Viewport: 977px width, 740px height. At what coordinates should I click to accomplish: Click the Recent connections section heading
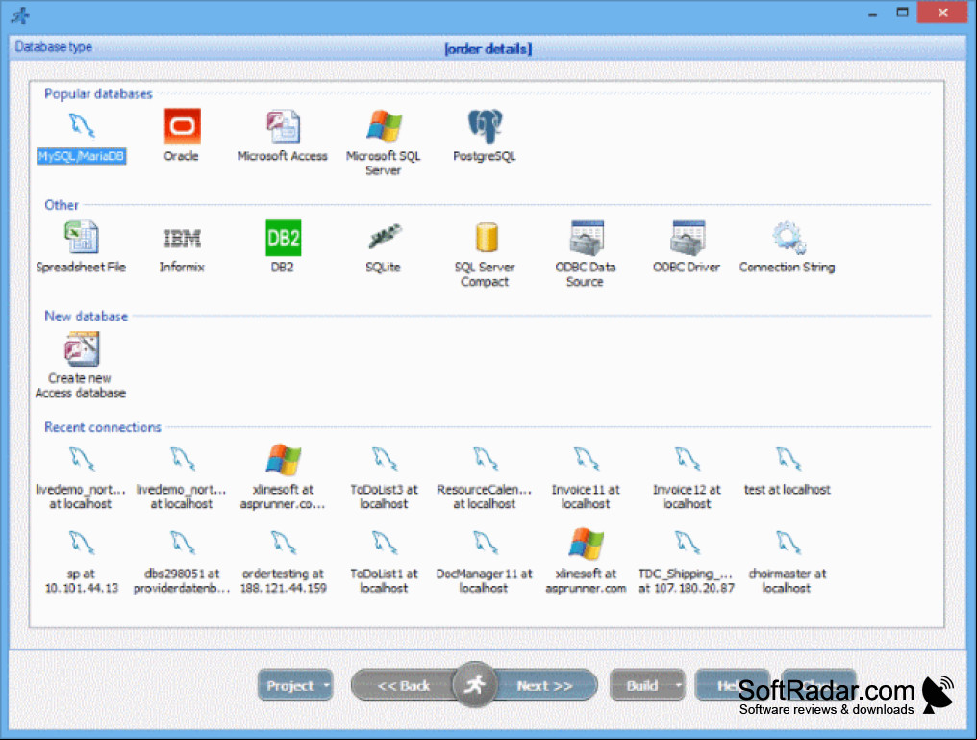(103, 427)
